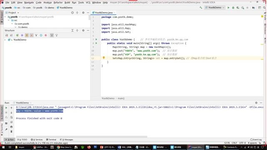Click the Build Project hammer icon
The image size is (267, 150).
[201, 7]
